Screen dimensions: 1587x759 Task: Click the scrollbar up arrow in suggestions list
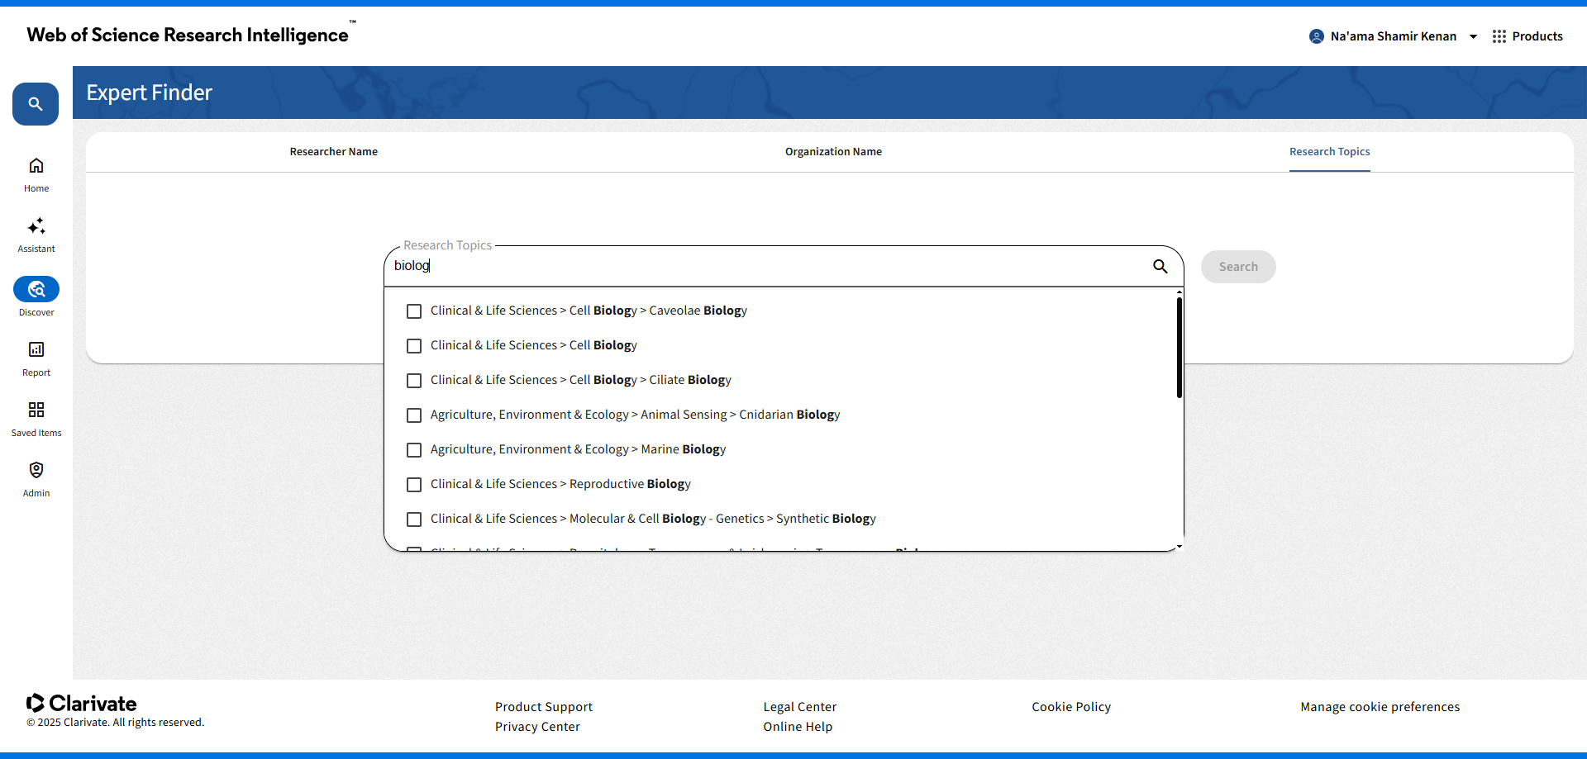pos(1180,292)
